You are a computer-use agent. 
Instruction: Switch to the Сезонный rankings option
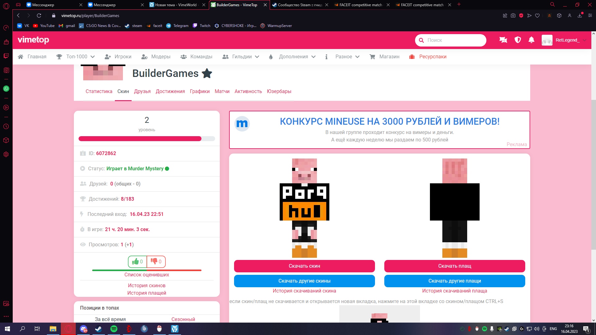(x=183, y=319)
